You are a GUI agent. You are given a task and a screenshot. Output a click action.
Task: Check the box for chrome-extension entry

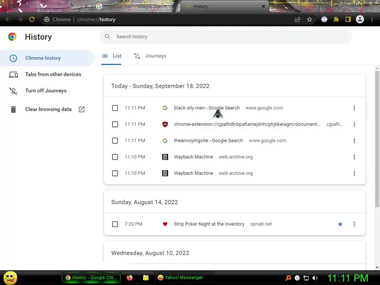click(115, 124)
